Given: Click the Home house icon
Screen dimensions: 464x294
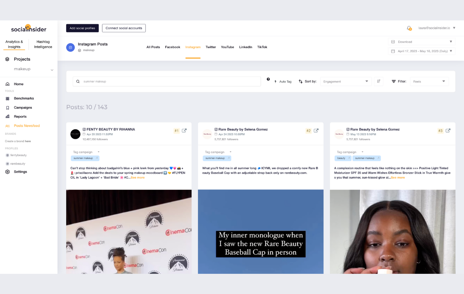Looking at the screenshot, I should click(7, 84).
